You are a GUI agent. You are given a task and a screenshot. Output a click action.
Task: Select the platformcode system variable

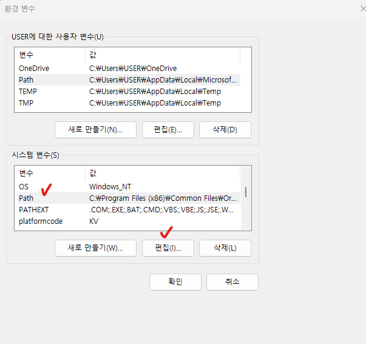[x=129, y=221]
